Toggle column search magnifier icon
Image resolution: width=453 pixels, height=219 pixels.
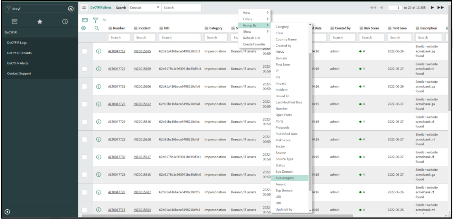97,28
